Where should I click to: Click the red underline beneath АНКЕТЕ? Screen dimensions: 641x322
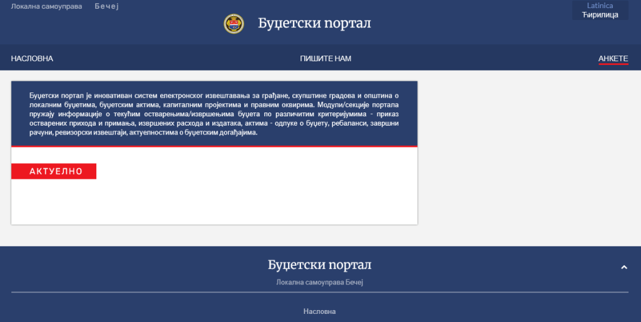(613, 64)
